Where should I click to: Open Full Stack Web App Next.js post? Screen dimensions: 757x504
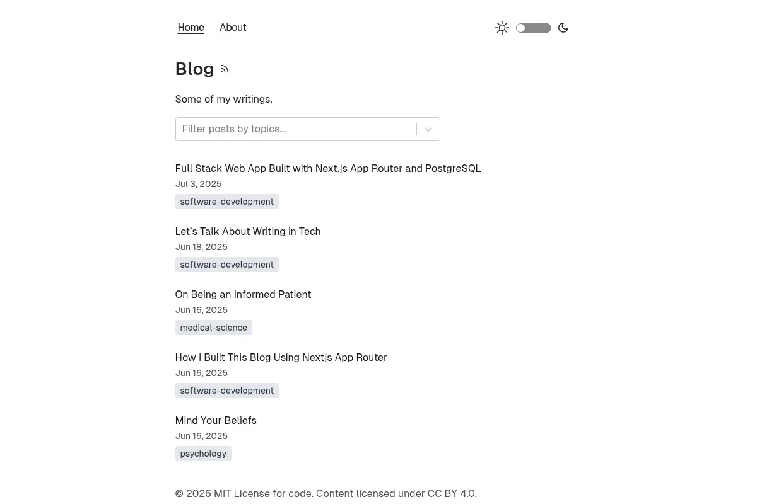pyautogui.click(x=328, y=168)
